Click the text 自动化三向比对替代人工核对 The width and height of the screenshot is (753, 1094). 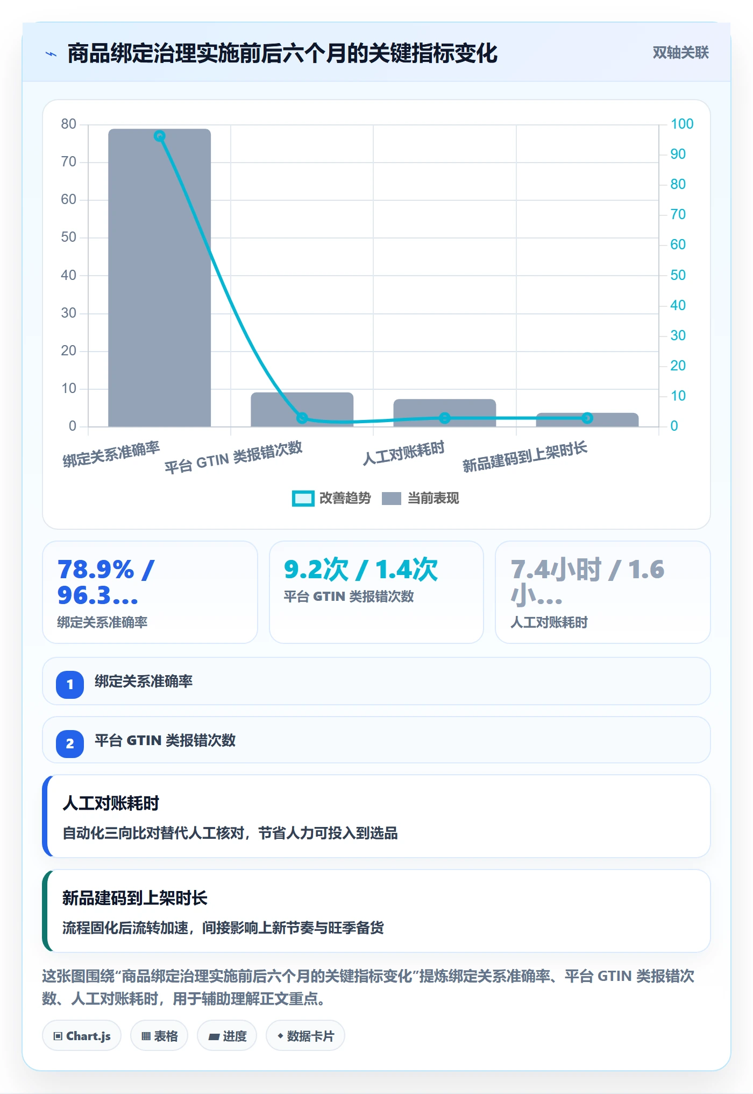tap(153, 833)
